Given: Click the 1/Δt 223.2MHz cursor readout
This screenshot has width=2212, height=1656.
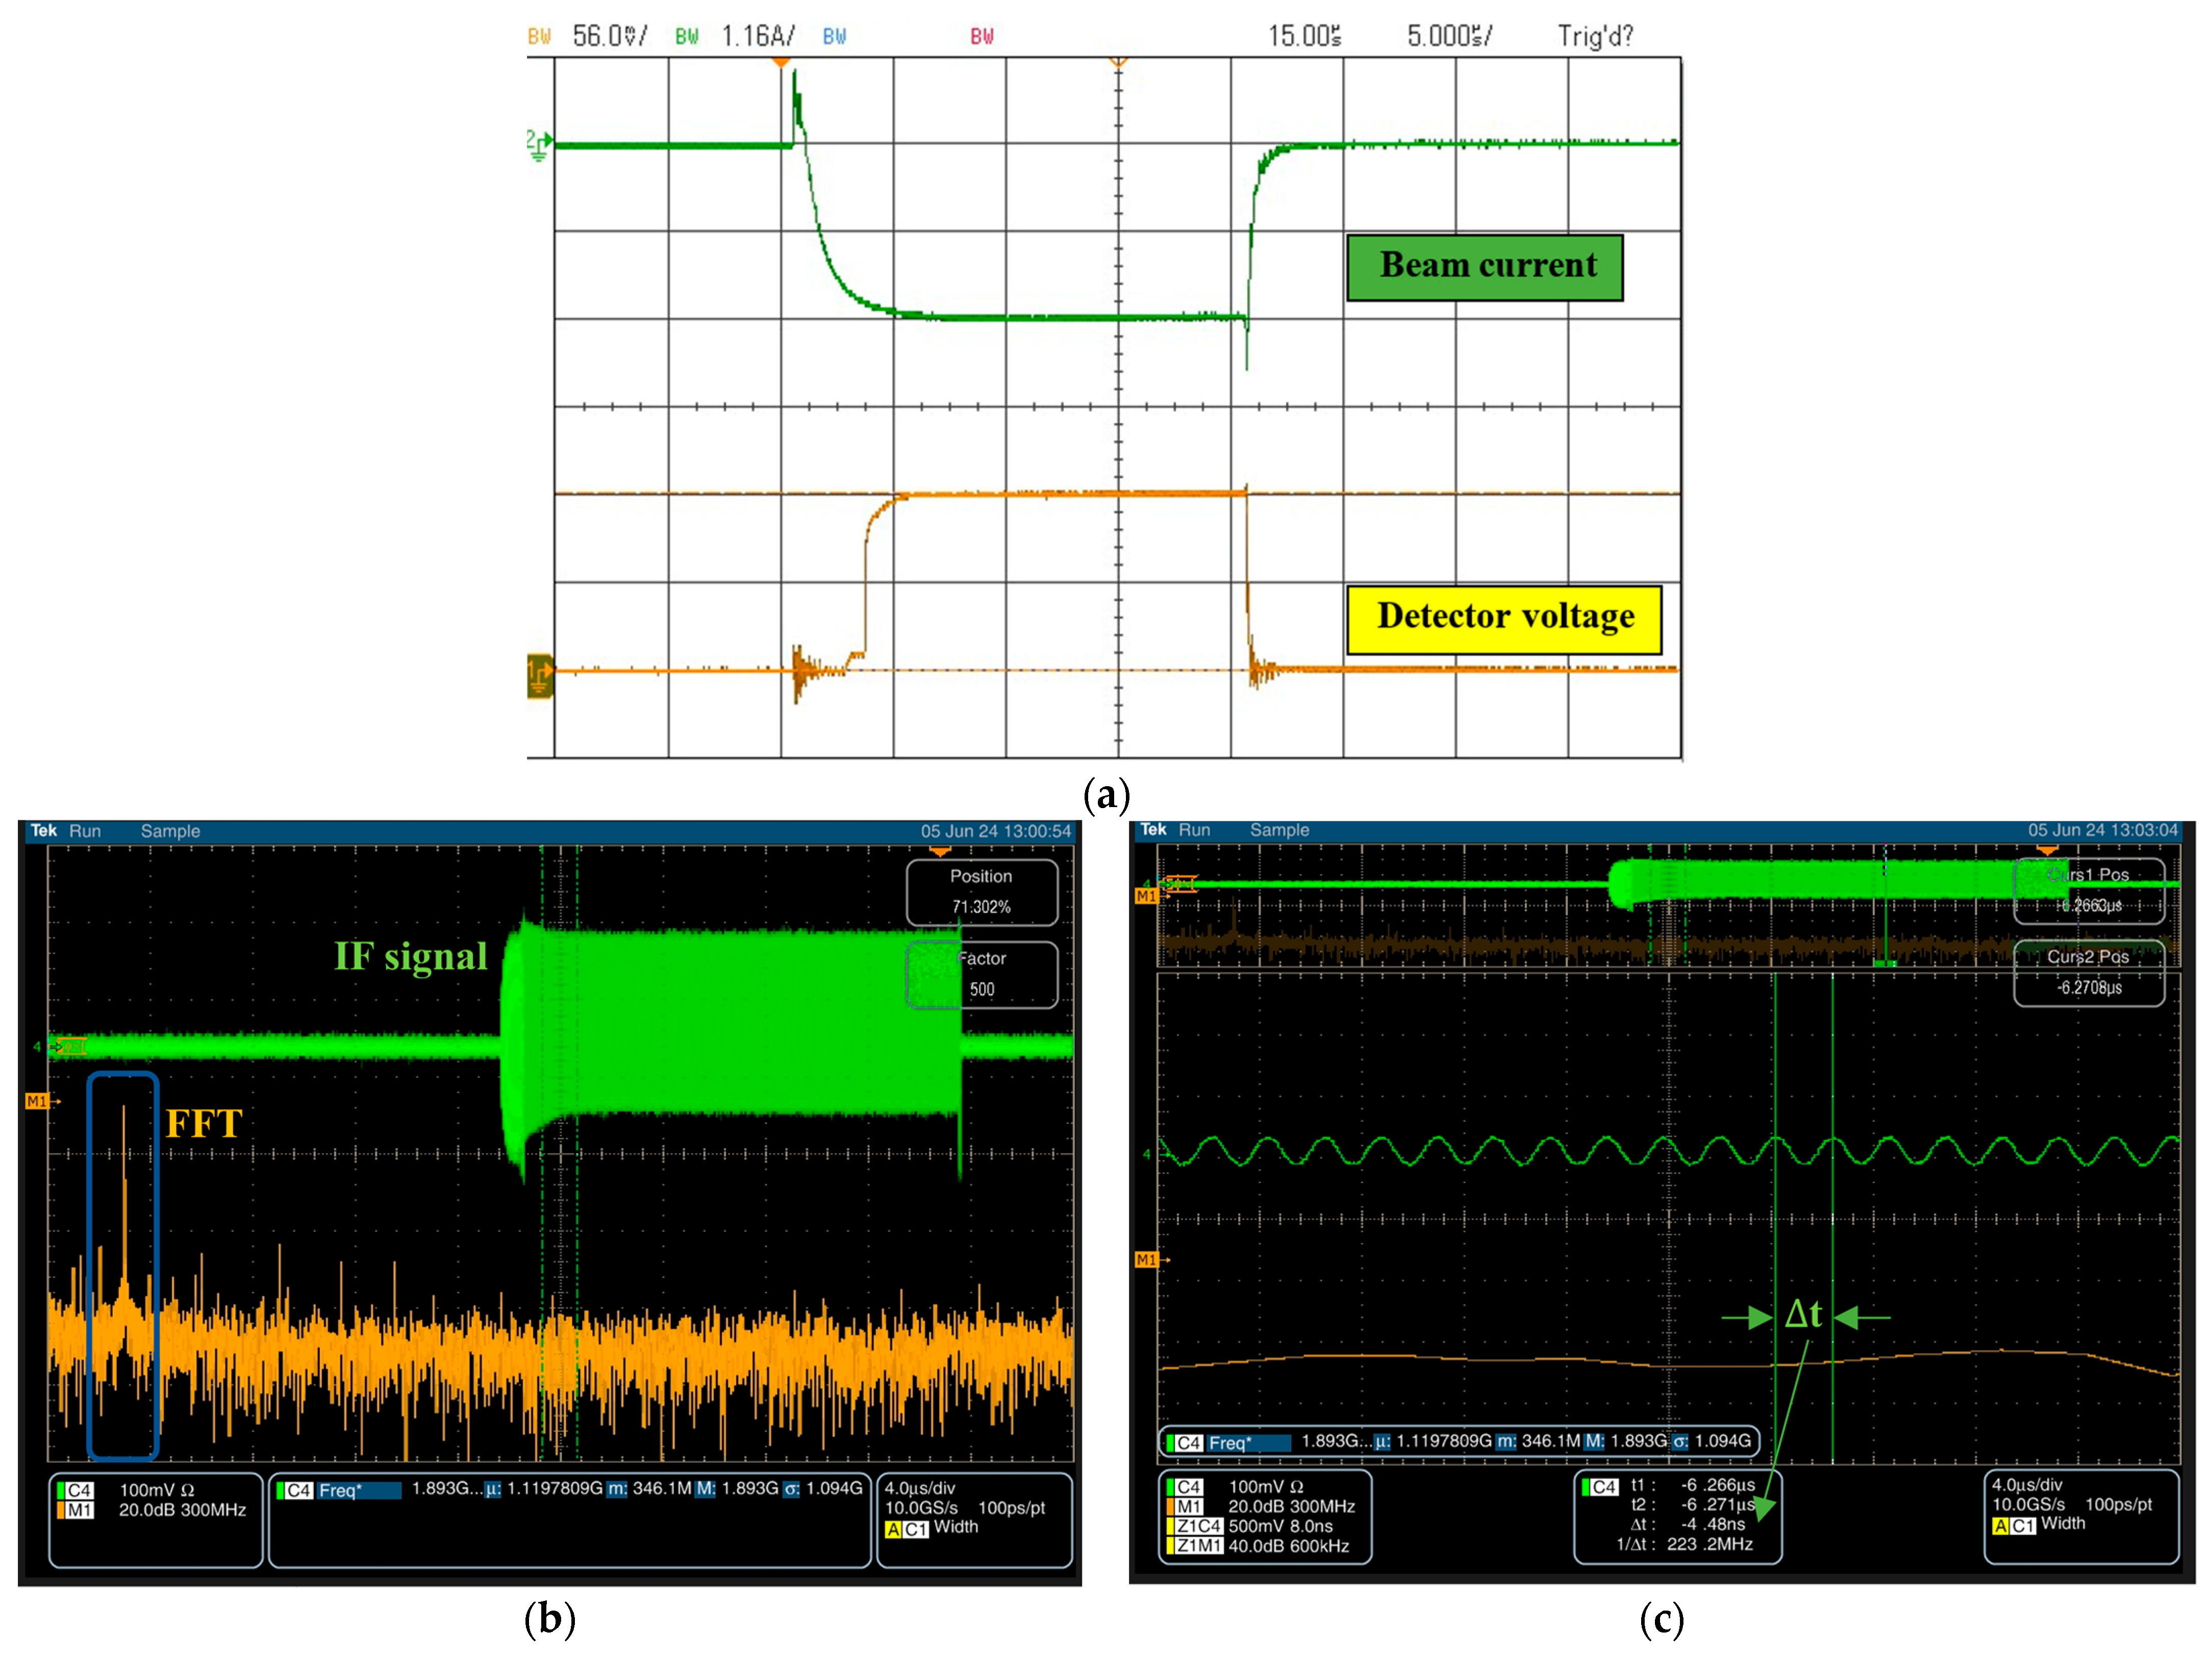Looking at the screenshot, I should point(1685,1544).
